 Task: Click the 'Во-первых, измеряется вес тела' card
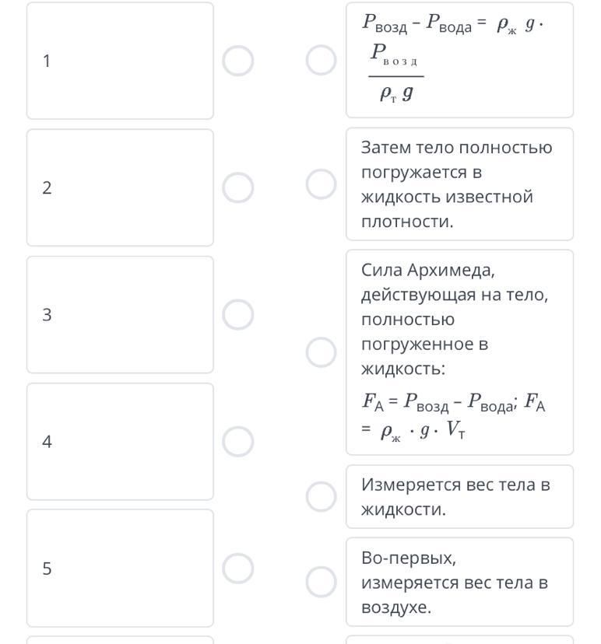click(x=459, y=582)
